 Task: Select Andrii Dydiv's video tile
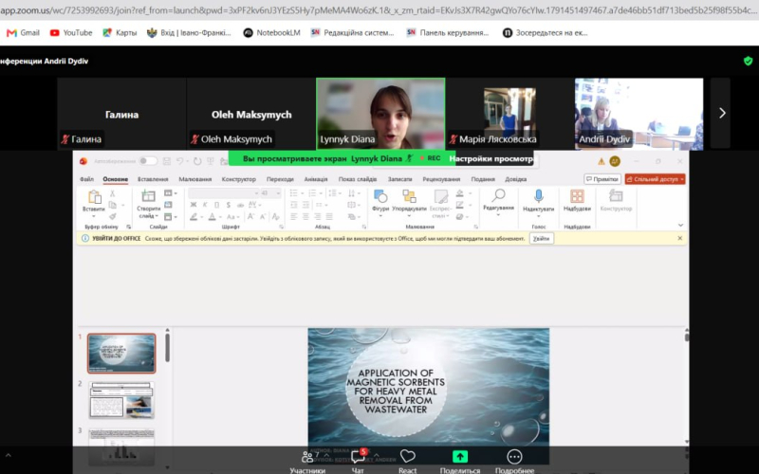coord(639,113)
